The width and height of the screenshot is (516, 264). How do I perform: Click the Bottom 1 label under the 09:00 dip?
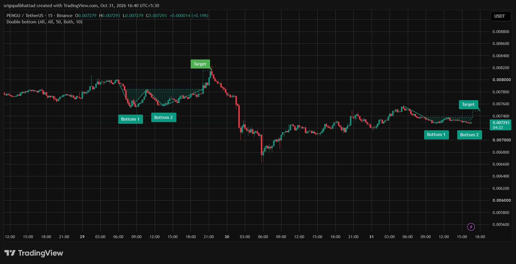130,119
